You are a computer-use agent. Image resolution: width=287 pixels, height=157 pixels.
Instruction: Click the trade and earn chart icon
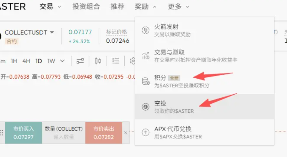point(145,55)
